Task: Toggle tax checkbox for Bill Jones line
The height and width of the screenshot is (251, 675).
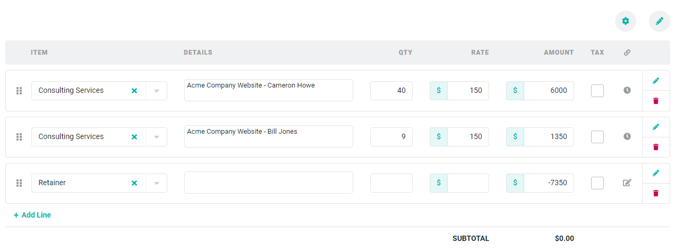Action: coord(597,137)
